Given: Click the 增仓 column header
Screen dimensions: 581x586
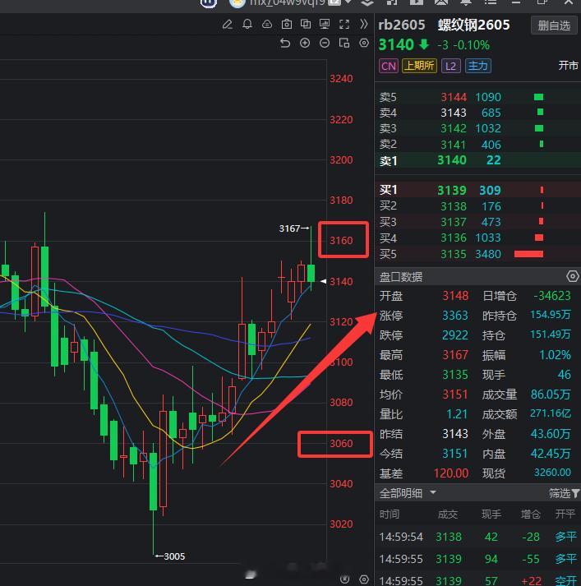Looking at the screenshot, I should pos(531,514).
